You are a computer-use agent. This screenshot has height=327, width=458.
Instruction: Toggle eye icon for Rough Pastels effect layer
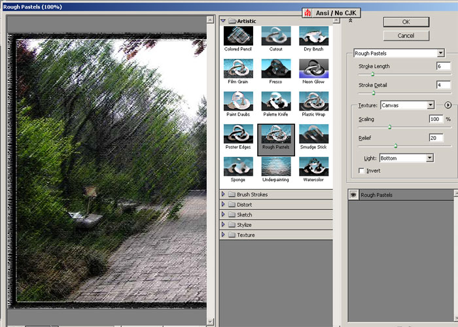click(x=353, y=195)
